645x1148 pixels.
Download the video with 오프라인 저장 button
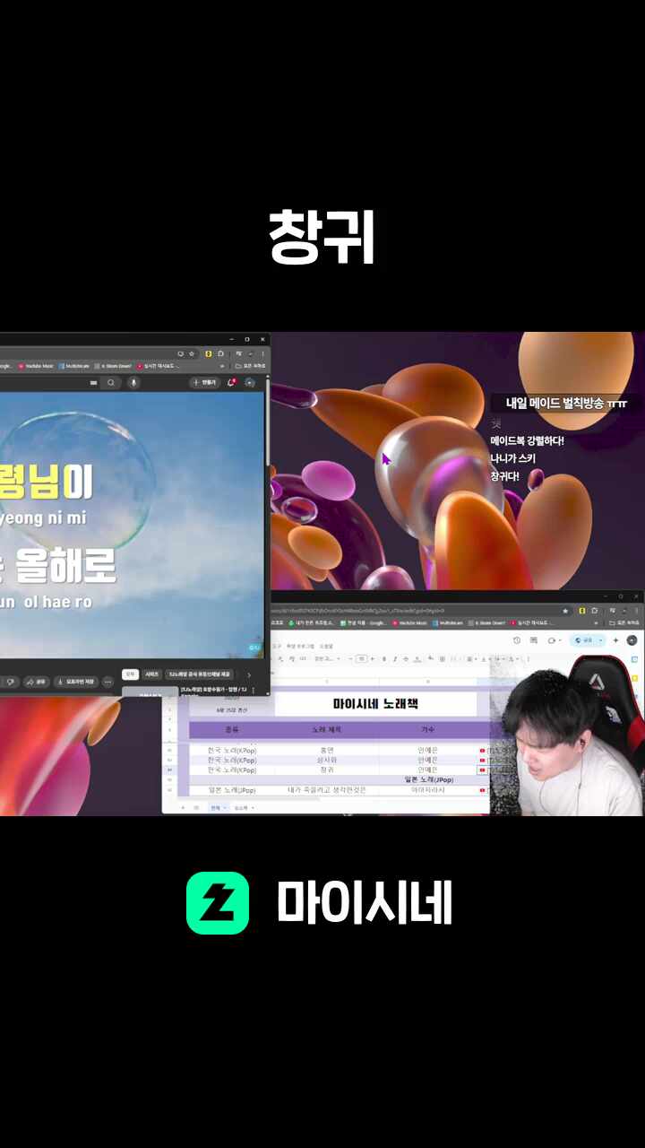coord(76,682)
